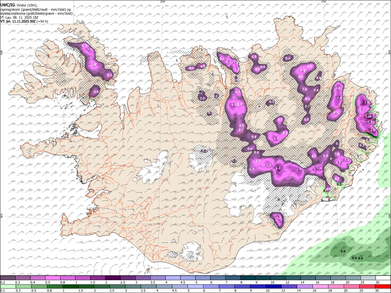Viewport: 391px width, 293px height.
Task: Select the purple snow legend swatch between 0.2 and 0.3
Action: point(8,278)
